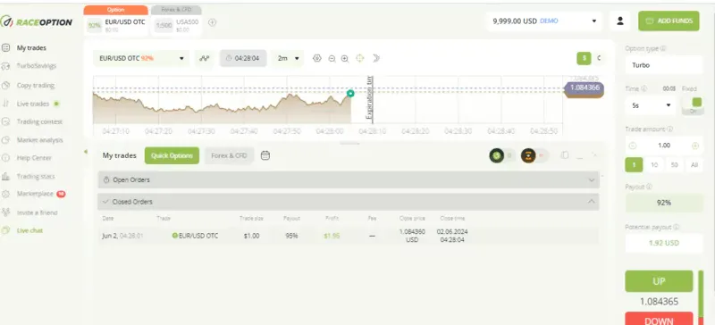
Task: Open Help Center in sidebar
Action: pyautogui.click(x=34, y=158)
